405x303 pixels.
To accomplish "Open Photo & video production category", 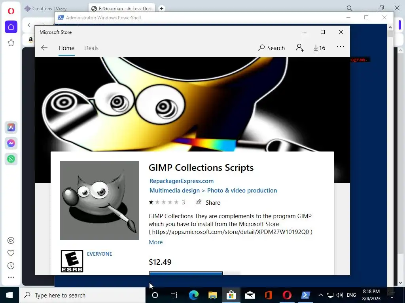I will 242,191.
